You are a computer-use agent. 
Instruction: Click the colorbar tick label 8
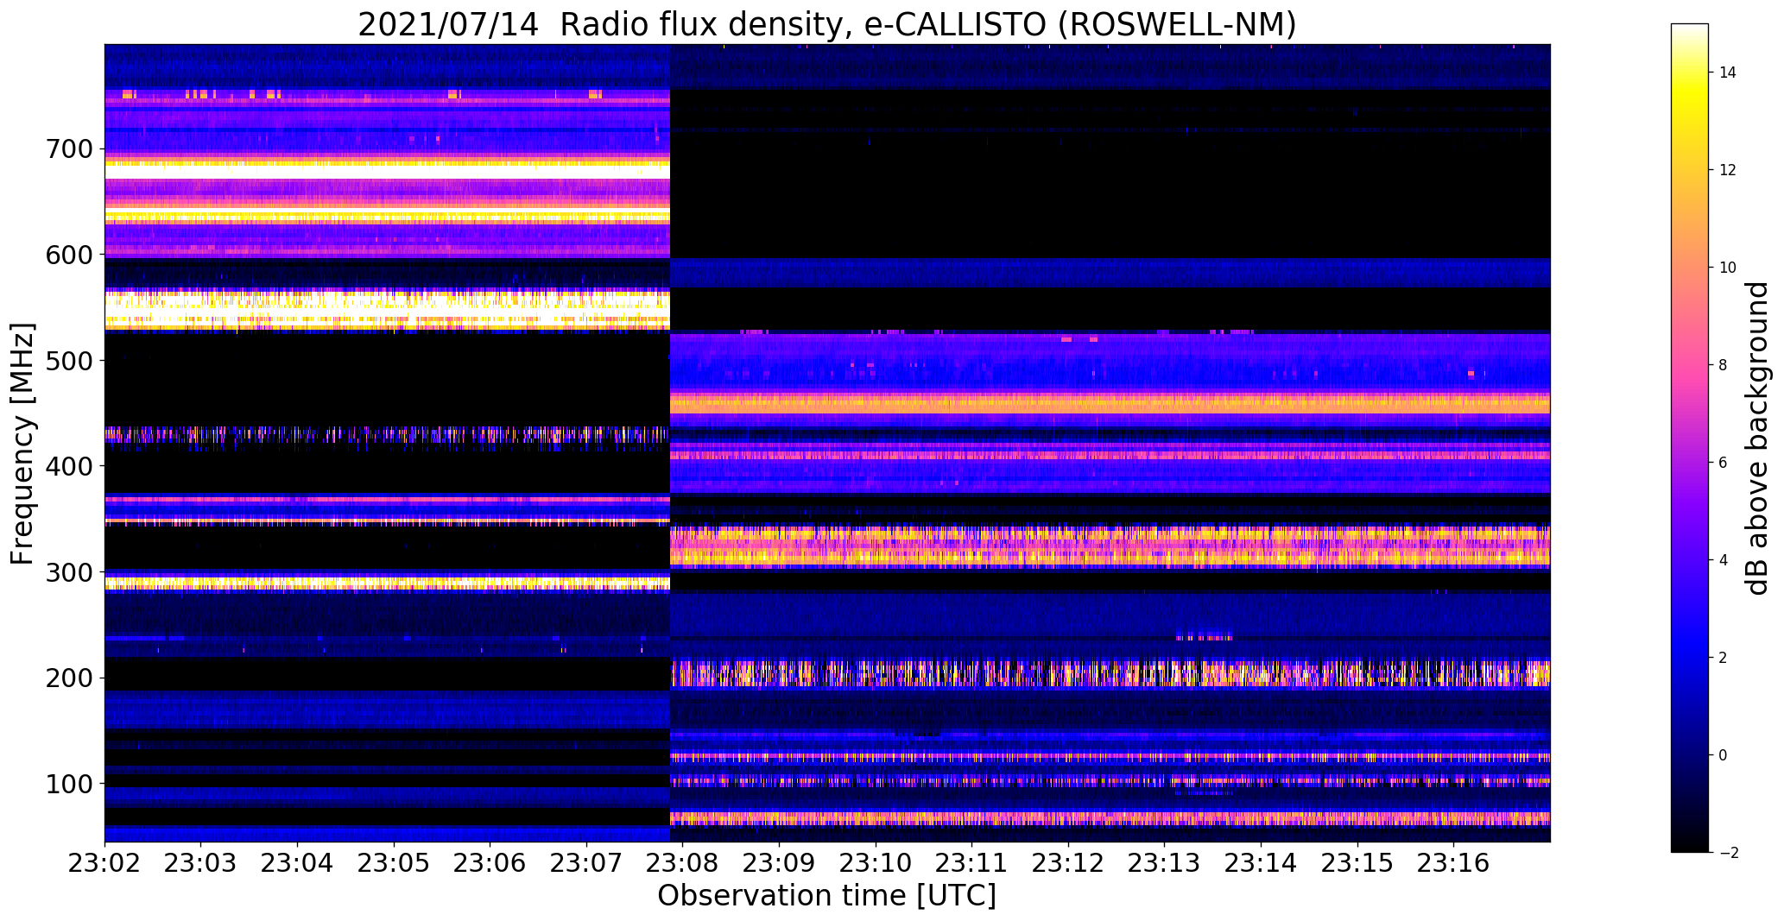coord(1723,365)
